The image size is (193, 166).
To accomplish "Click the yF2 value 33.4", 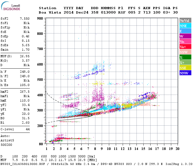I will point(26,105).
